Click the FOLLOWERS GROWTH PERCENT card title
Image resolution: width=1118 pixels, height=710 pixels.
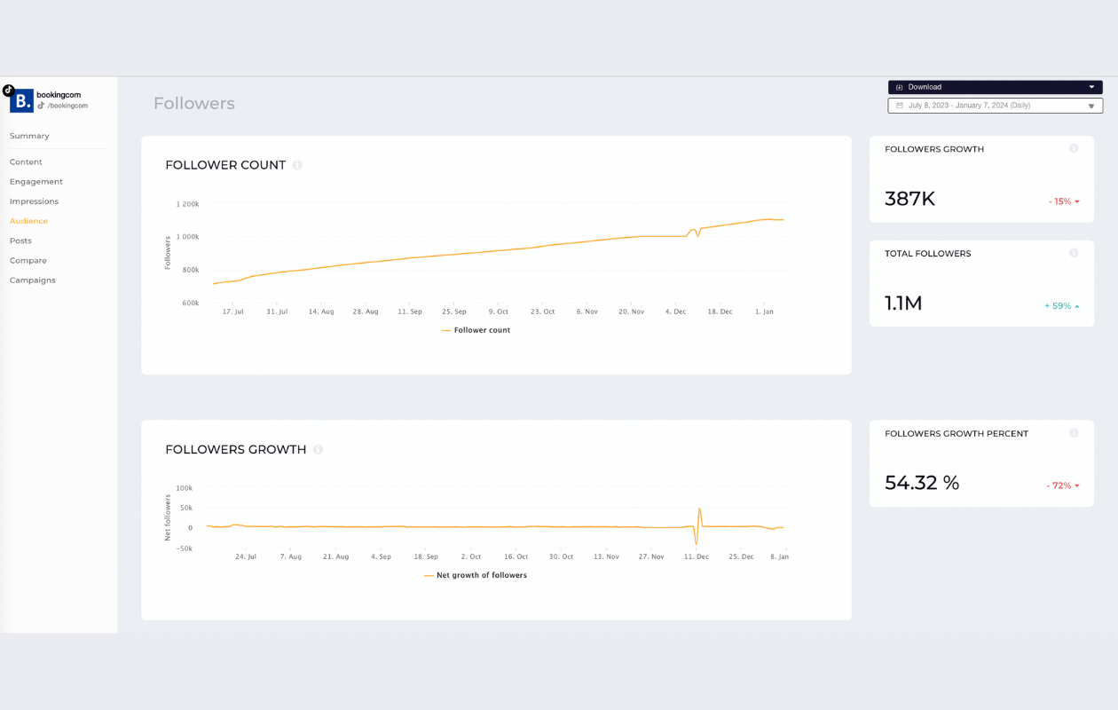pyautogui.click(x=957, y=434)
